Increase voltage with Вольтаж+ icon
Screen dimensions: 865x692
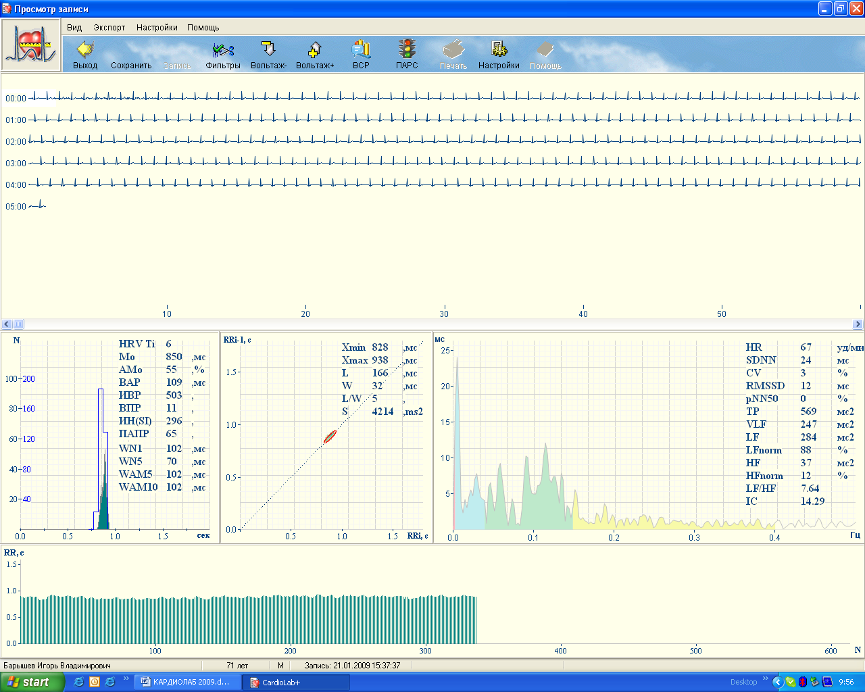point(314,50)
